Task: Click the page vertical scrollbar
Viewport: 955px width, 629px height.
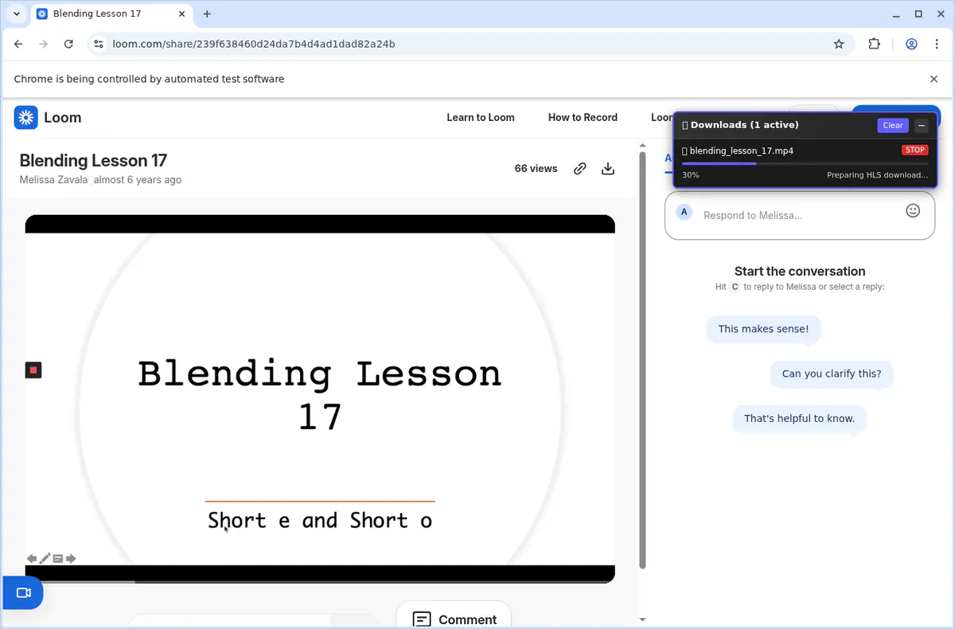Action: [x=642, y=358]
